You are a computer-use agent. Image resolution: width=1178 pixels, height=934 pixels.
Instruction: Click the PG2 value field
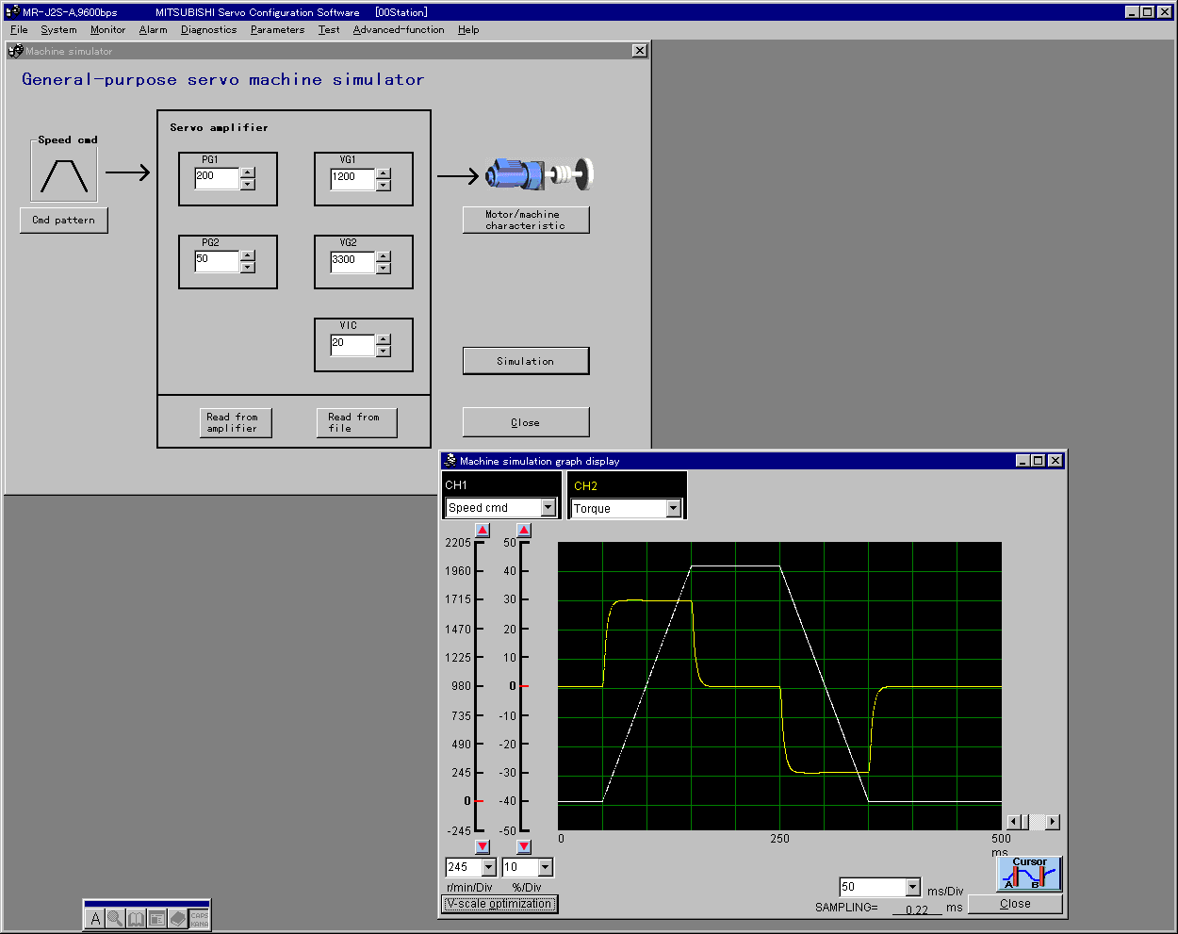pyautogui.click(x=217, y=261)
